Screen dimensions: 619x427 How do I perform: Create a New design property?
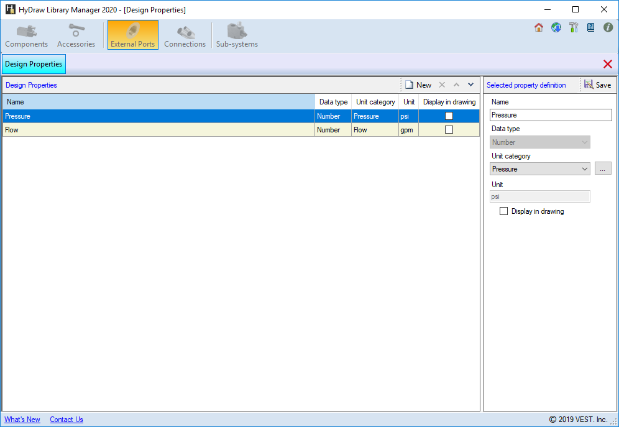click(x=418, y=85)
